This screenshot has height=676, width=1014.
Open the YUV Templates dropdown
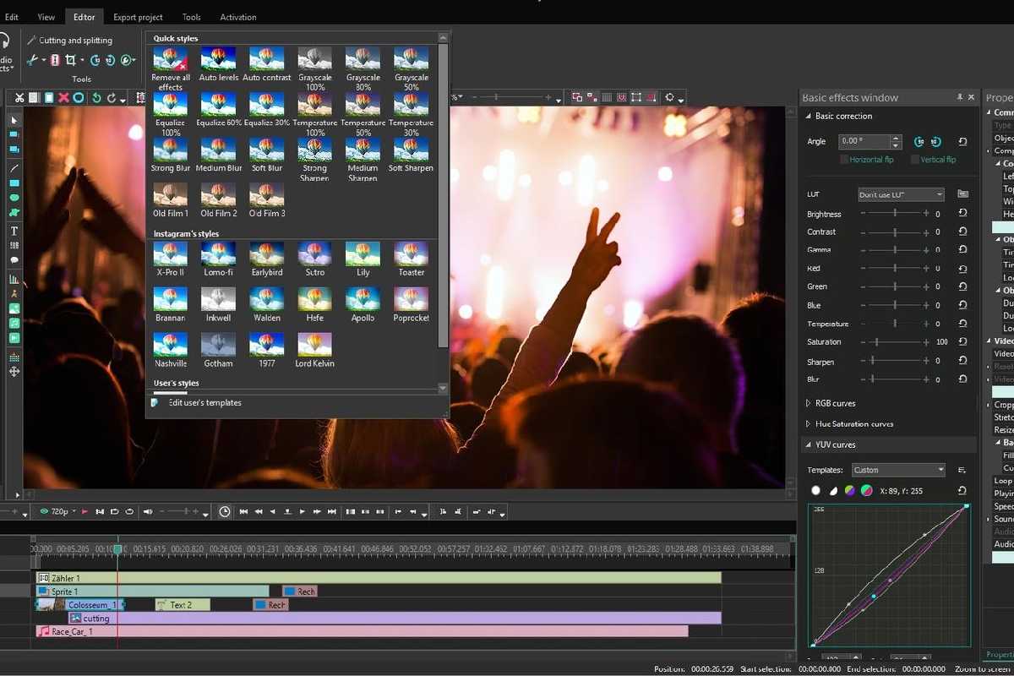[897, 470]
